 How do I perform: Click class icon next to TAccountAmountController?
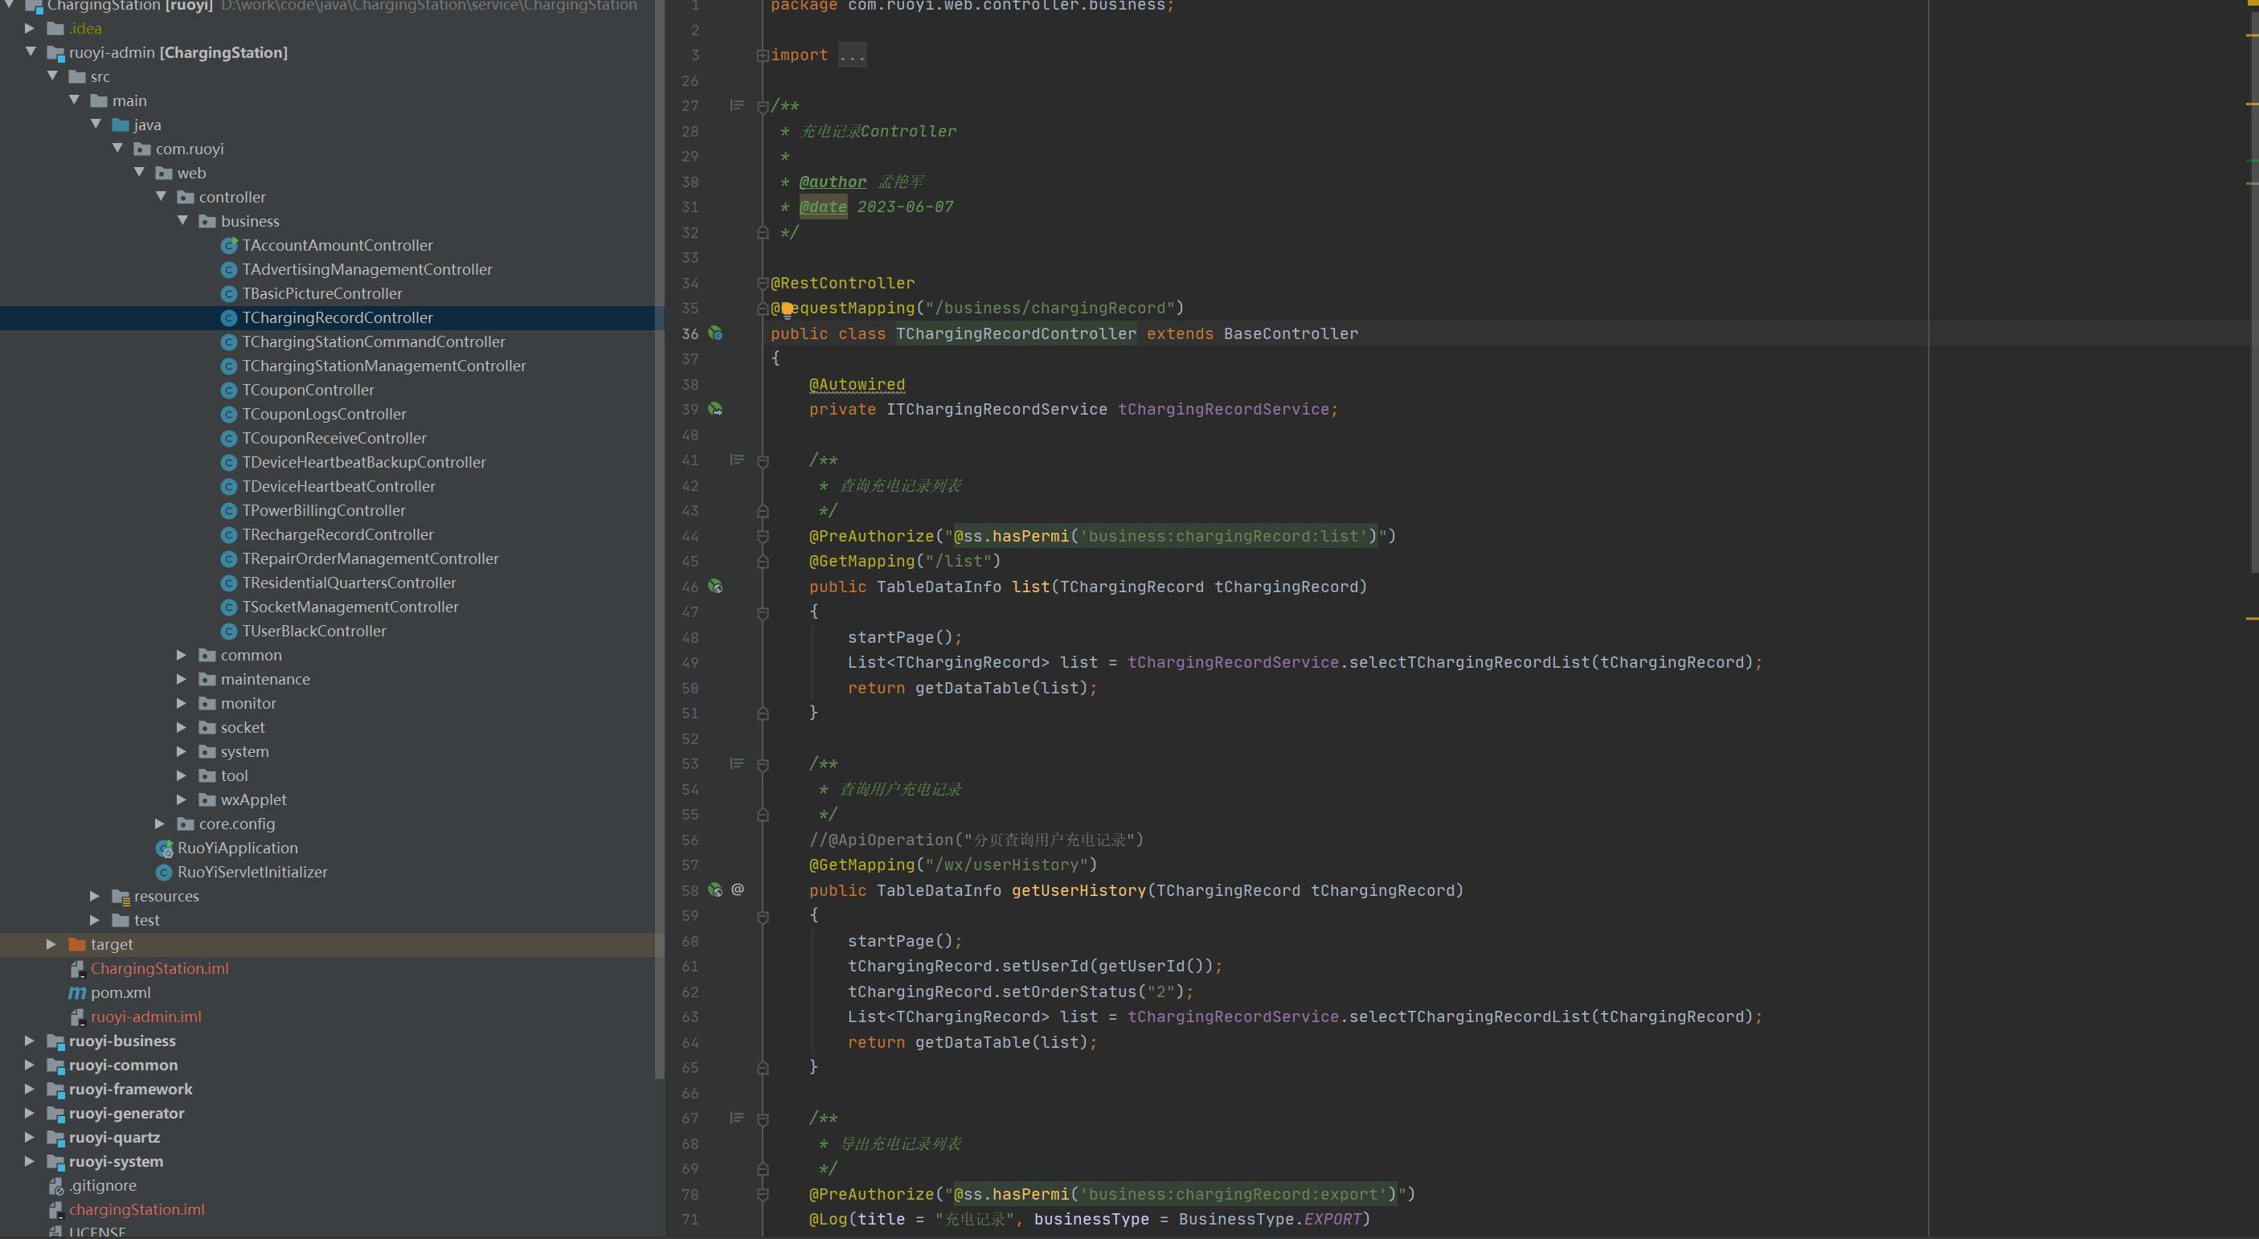tap(229, 246)
